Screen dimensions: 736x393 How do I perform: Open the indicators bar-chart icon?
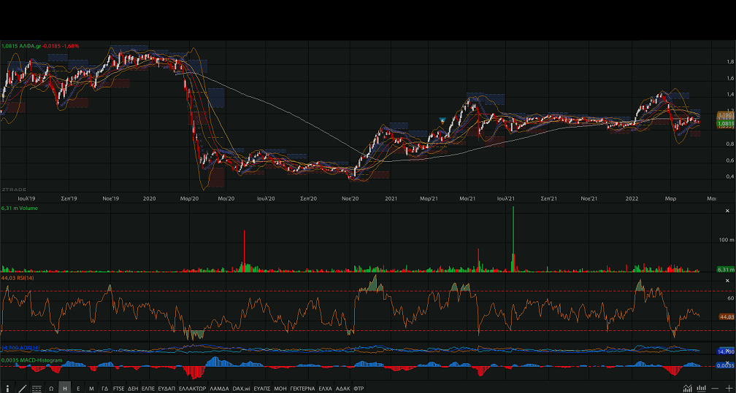coord(702,388)
